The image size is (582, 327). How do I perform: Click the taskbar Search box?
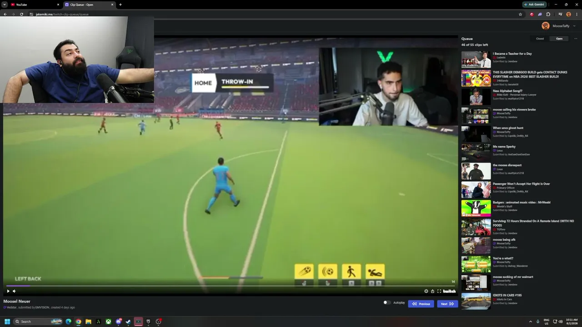click(x=38, y=322)
